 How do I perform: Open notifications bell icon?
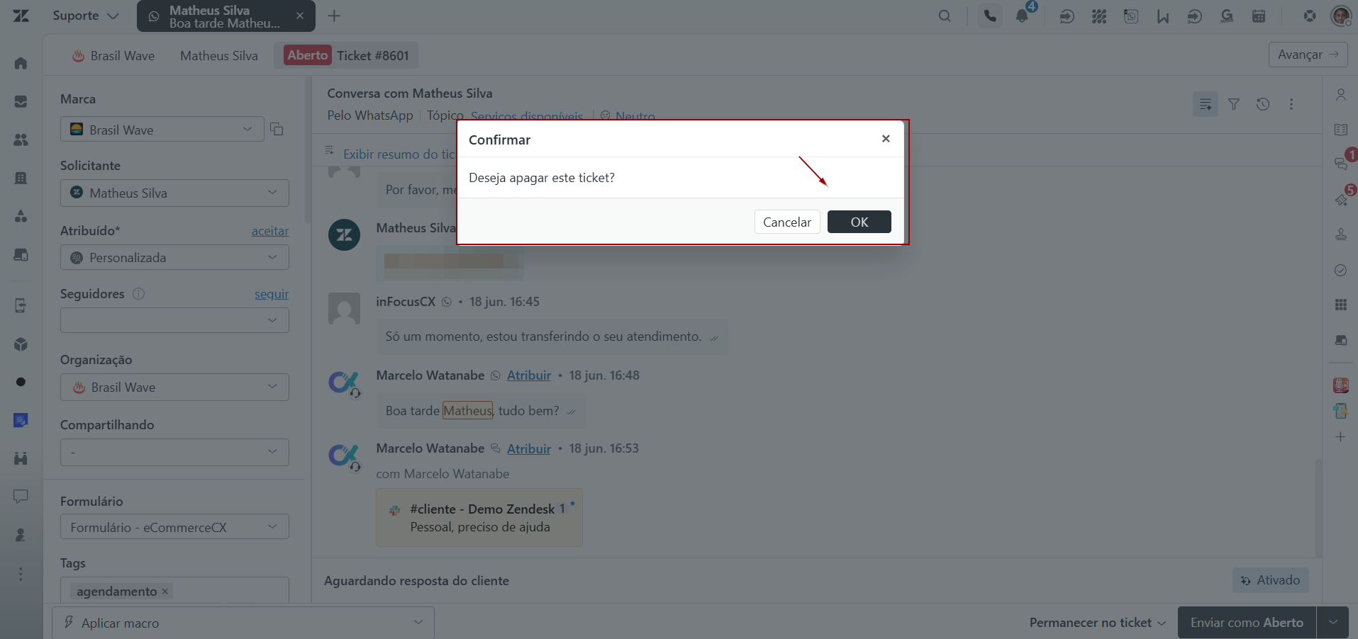[x=1022, y=16]
